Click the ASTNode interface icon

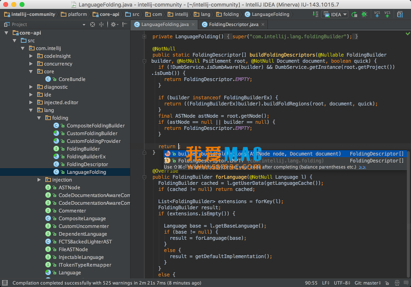point(48,187)
